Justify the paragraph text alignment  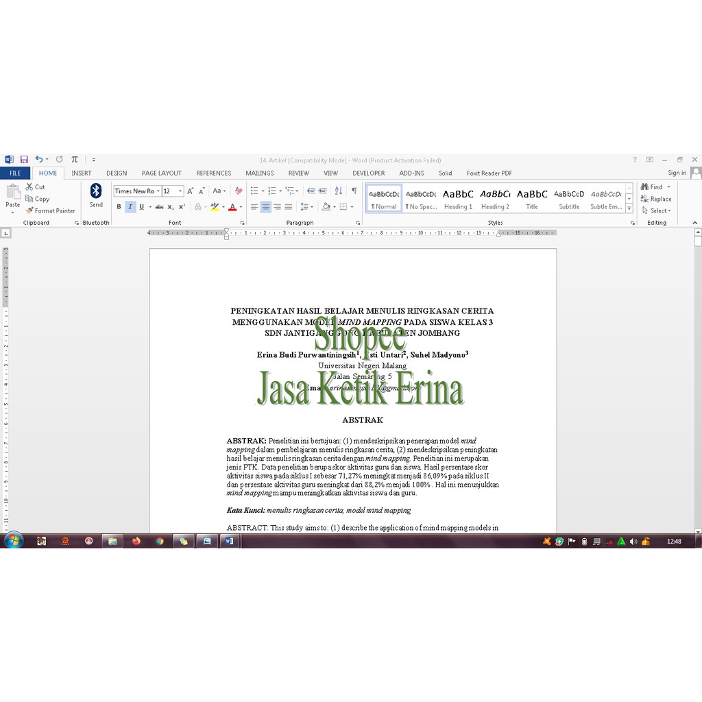tap(289, 207)
